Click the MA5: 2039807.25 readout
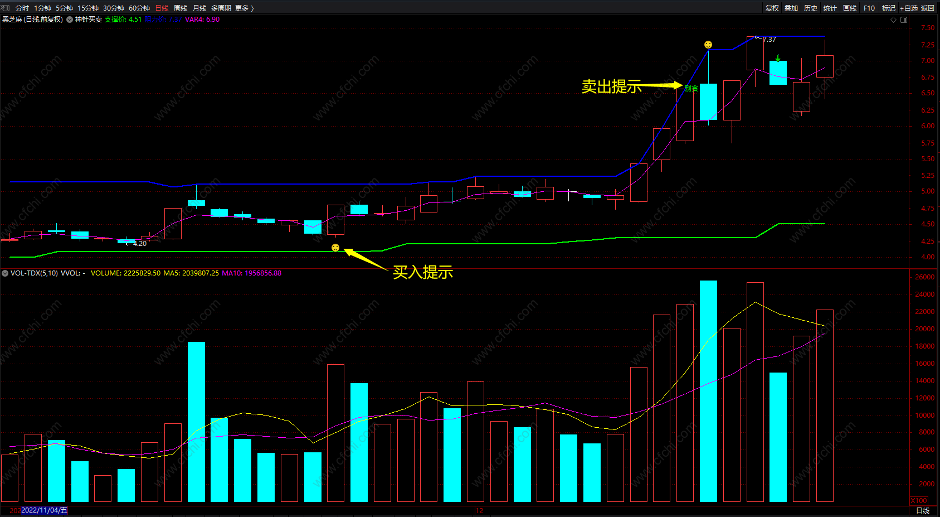940x517 pixels. (191, 273)
